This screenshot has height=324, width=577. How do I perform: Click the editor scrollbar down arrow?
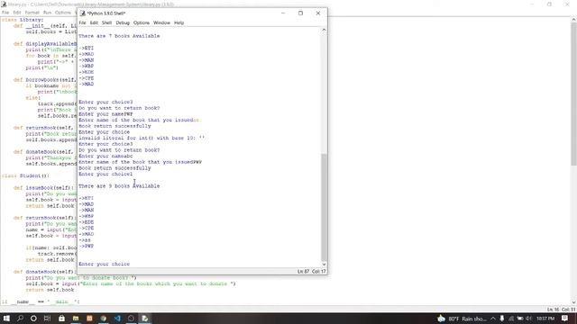(573, 302)
